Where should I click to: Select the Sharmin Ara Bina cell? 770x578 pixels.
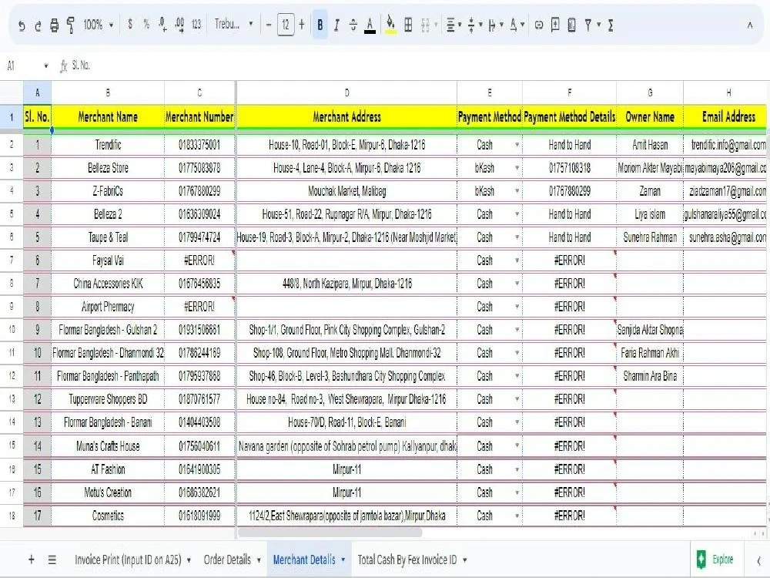point(650,376)
